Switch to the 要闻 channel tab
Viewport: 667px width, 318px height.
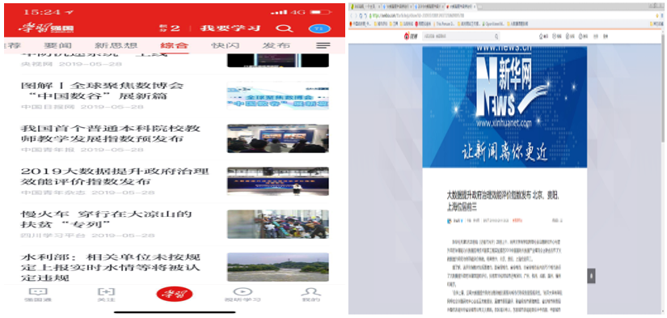coord(58,45)
